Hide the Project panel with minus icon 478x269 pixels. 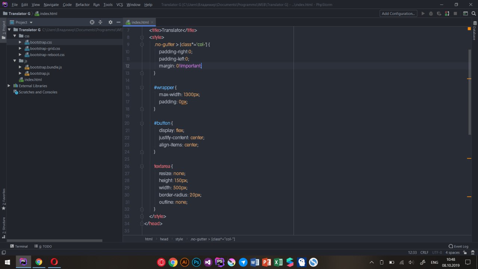[x=118, y=22]
